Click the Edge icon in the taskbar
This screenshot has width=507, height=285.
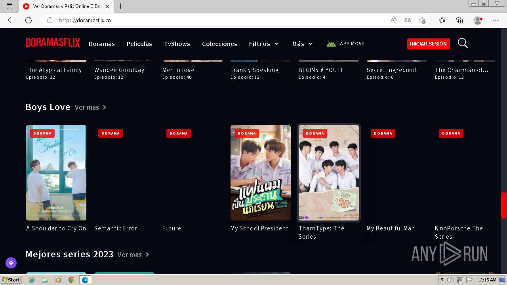tap(85, 280)
